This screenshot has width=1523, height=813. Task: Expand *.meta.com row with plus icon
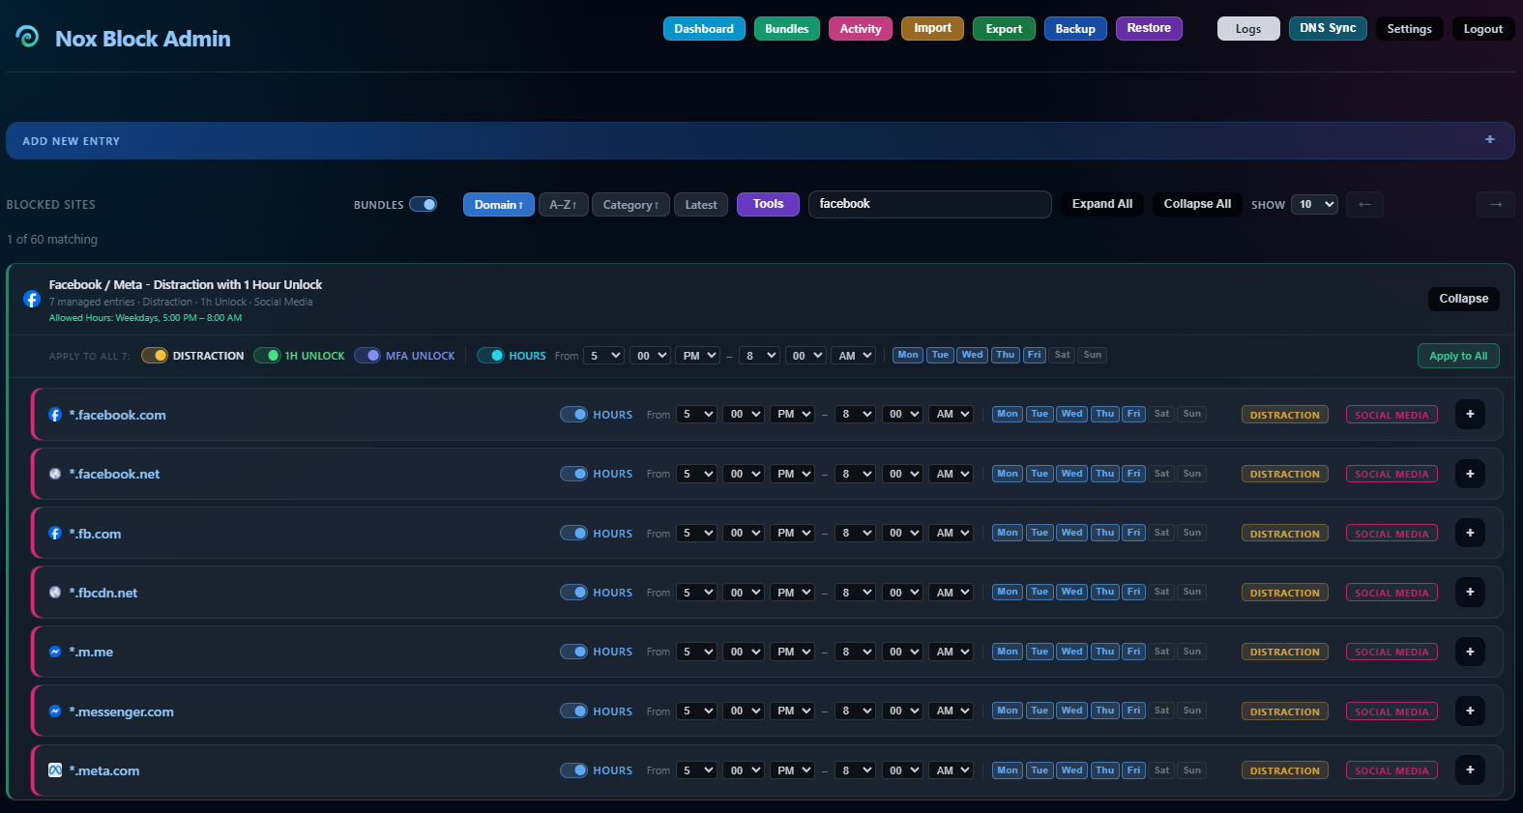[x=1470, y=769]
